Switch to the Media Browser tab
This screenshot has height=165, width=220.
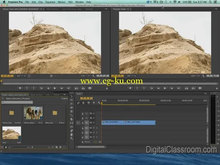coord(36,95)
